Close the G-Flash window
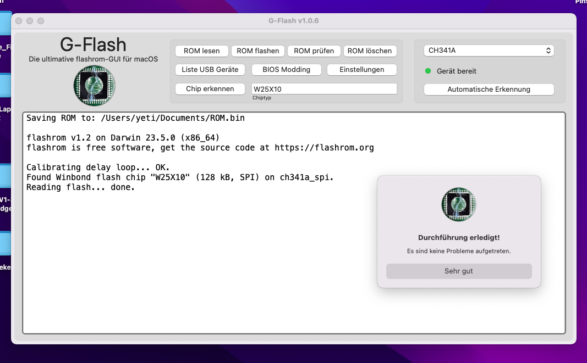This screenshot has height=363, width=587. pyautogui.click(x=19, y=21)
